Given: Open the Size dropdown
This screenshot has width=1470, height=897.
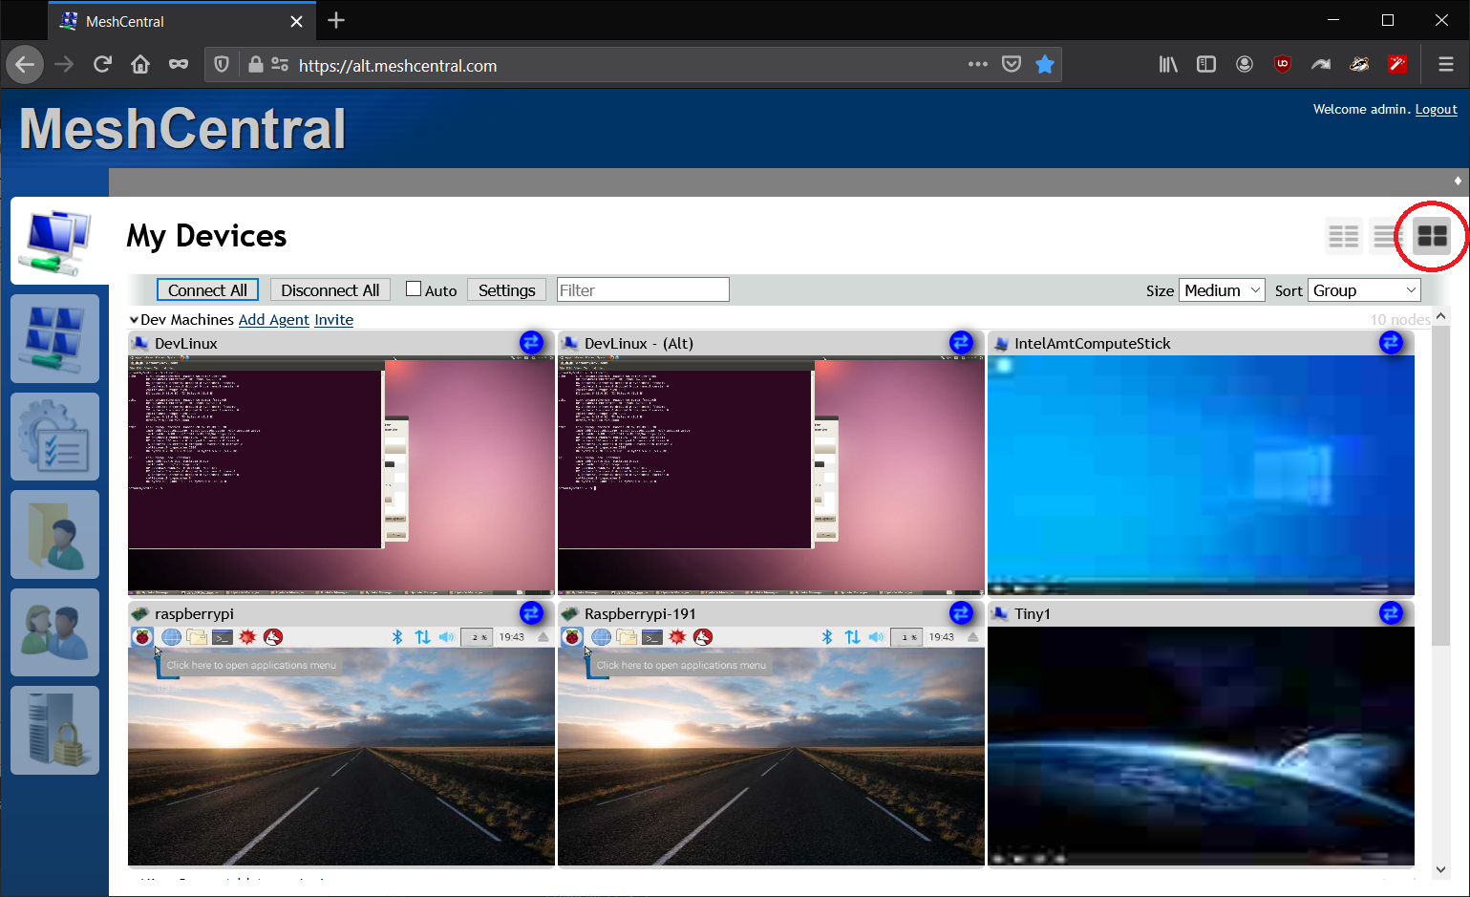Looking at the screenshot, I should coord(1221,289).
